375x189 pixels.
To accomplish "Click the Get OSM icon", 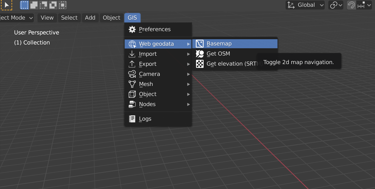I will pos(200,54).
